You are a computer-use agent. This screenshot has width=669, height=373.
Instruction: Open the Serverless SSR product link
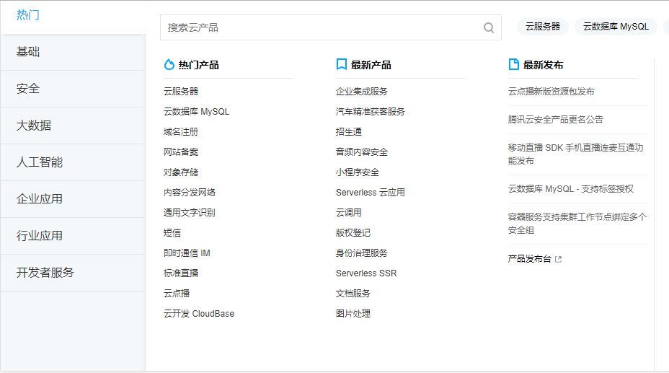(366, 273)
